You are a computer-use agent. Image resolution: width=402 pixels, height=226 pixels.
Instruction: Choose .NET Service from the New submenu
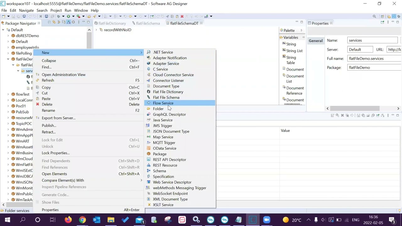[180, 52]
